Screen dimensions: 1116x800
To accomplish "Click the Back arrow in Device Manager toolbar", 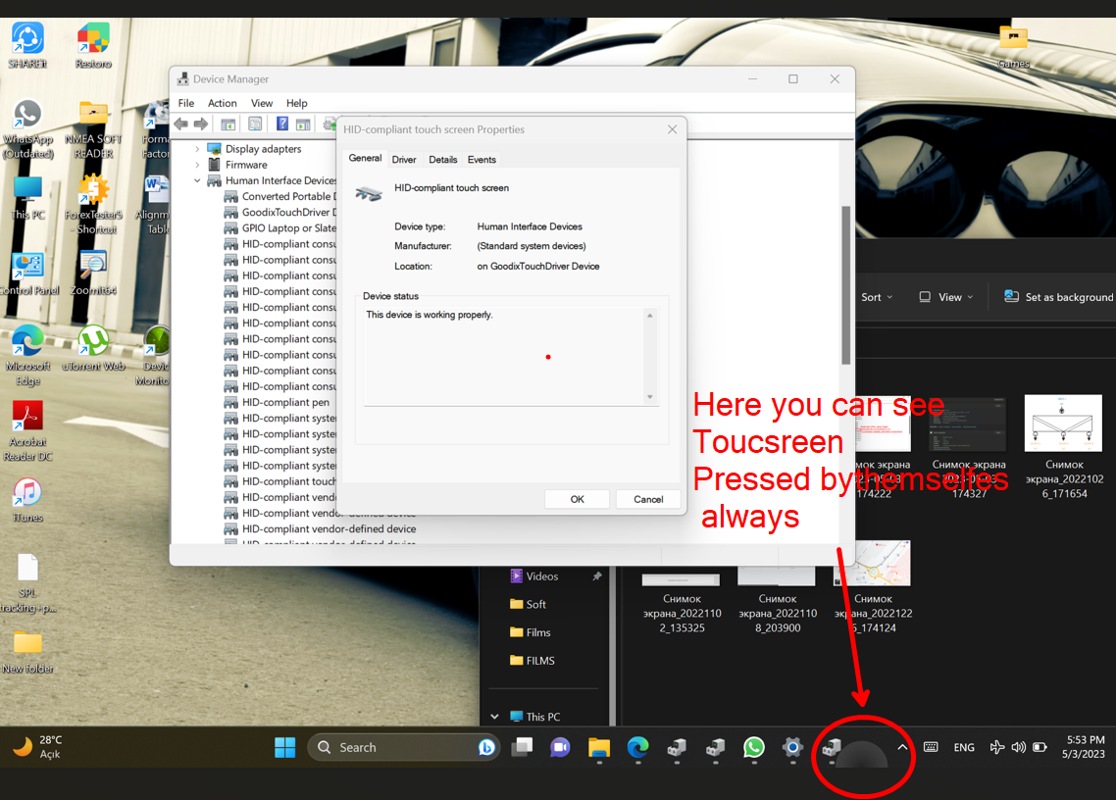I will click(x=180, y=124).
